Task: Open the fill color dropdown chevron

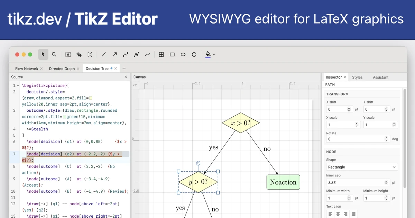Action: (214, 54)
